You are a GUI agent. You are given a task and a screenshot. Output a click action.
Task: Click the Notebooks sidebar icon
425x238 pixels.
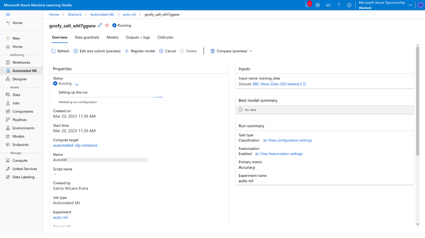click(8, 63)
